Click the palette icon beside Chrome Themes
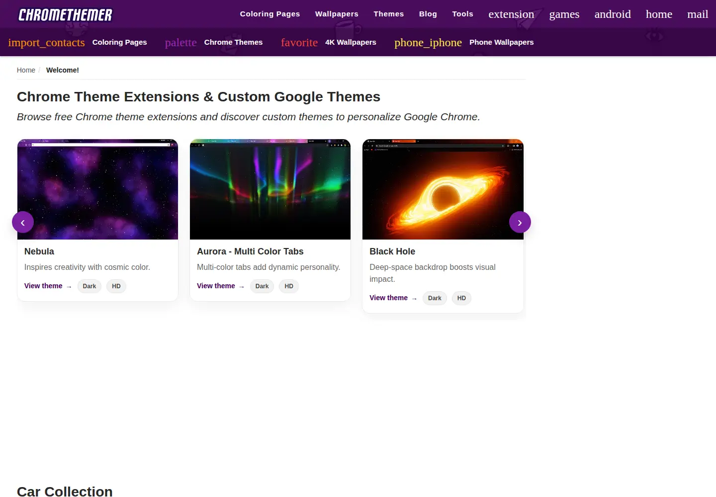716x497 pixels. pyautogui.click(x=181, y=42)
